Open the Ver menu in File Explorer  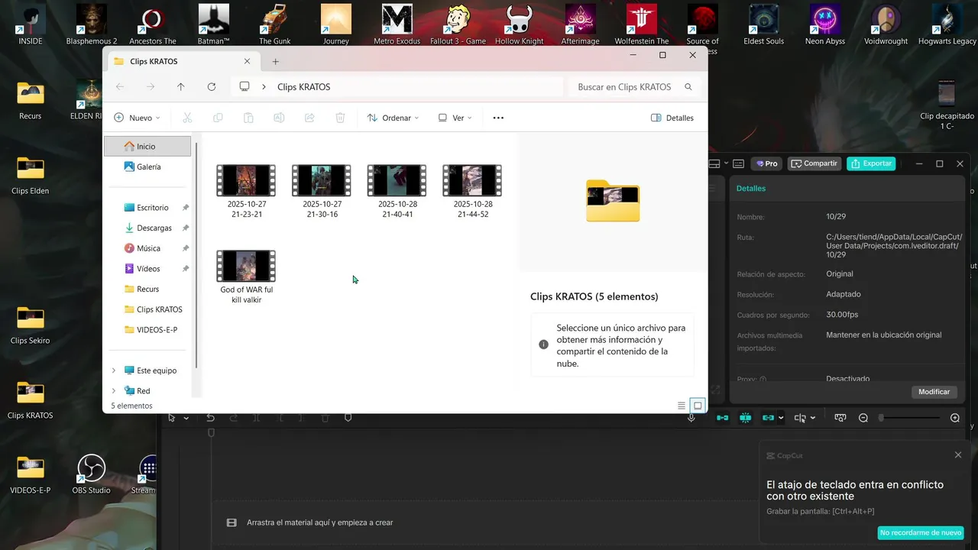click(x=455, y=118)
